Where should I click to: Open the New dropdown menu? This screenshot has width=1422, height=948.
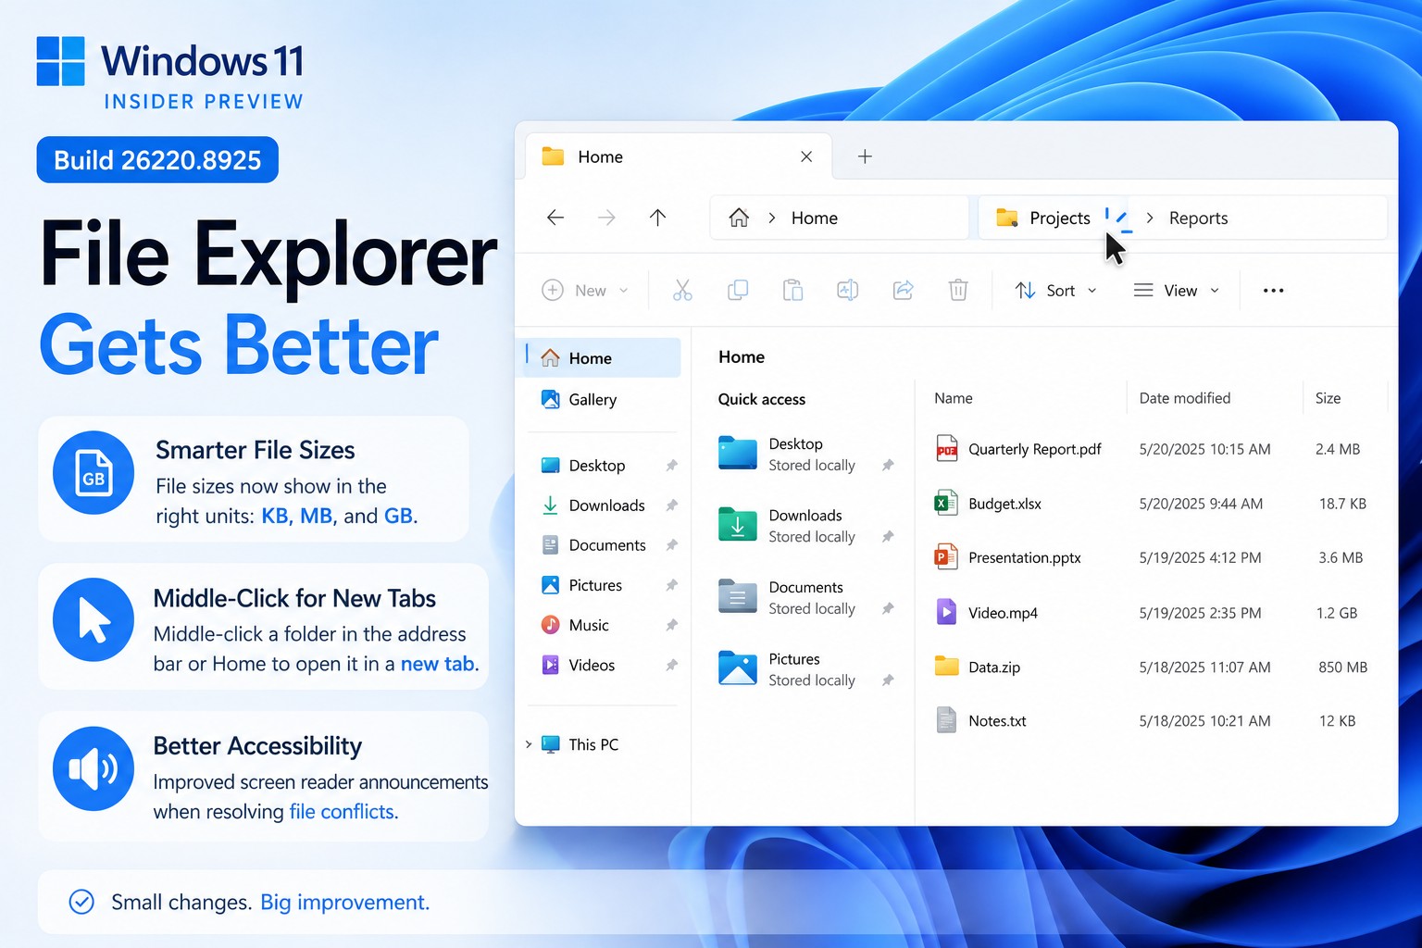tap(585, 291)
